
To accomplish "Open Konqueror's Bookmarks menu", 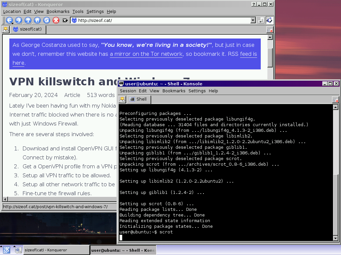I will (x=58, y=11).
